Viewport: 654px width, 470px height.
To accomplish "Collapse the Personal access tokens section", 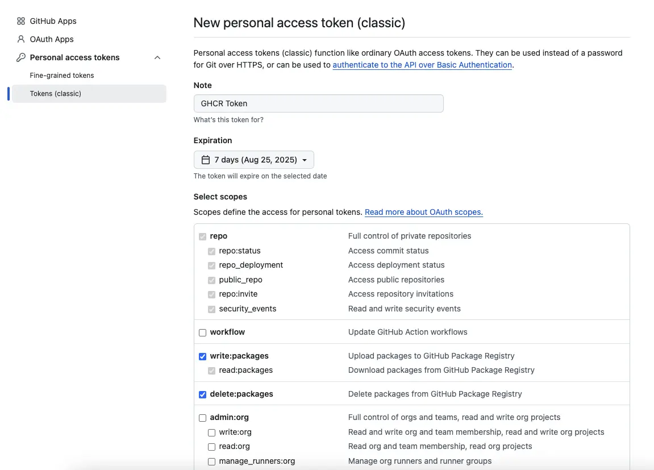I will tap(157, 57).
